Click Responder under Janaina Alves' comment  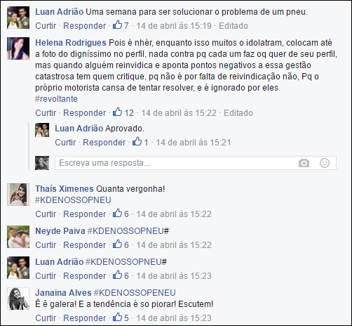click(85, 318)
